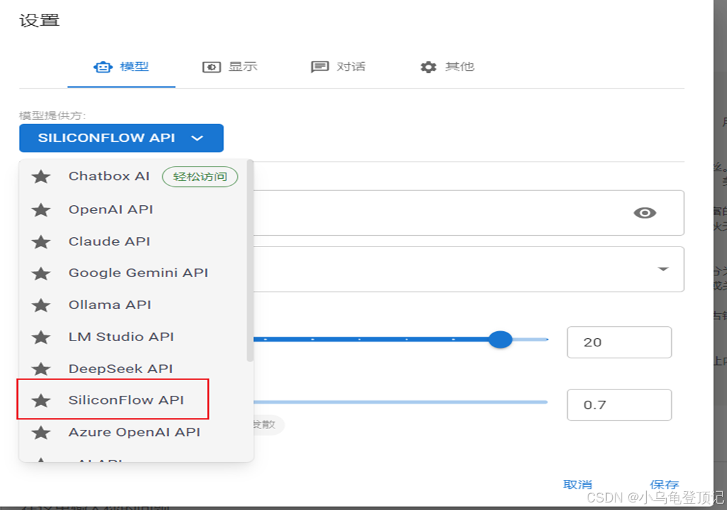The width and height of the screenshot is (727, 510).
Task: Pick Ollama API from the list
Action: 133,305
